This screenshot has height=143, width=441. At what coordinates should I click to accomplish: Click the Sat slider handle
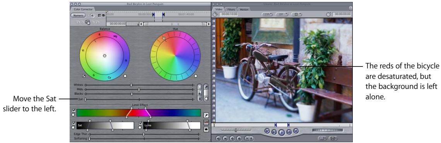click(x=85, y=99)
